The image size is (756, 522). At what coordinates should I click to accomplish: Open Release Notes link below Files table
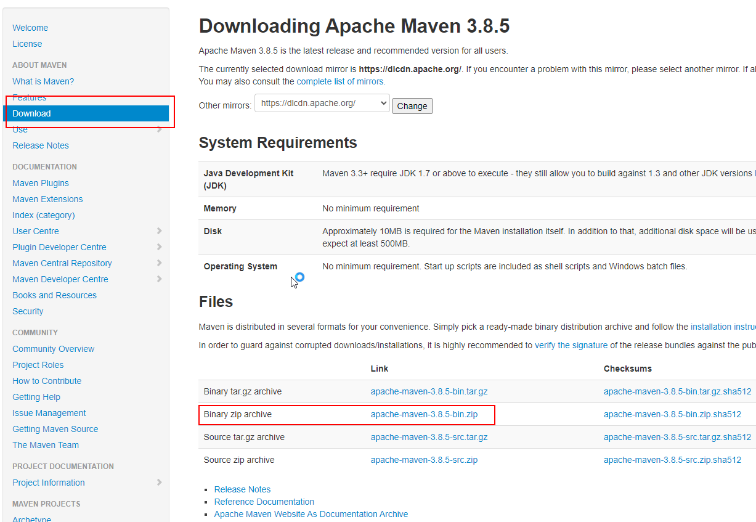242,489
